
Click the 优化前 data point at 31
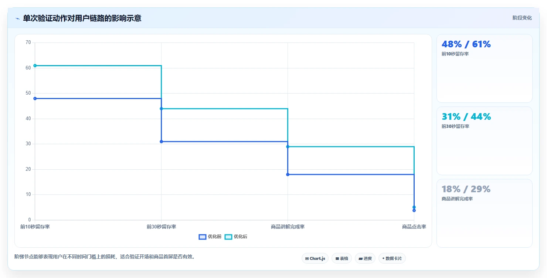(162, 142)
